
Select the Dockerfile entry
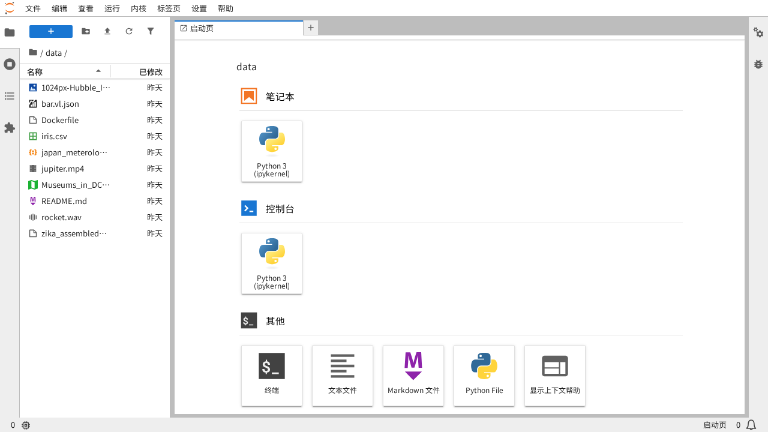(95, 120)
